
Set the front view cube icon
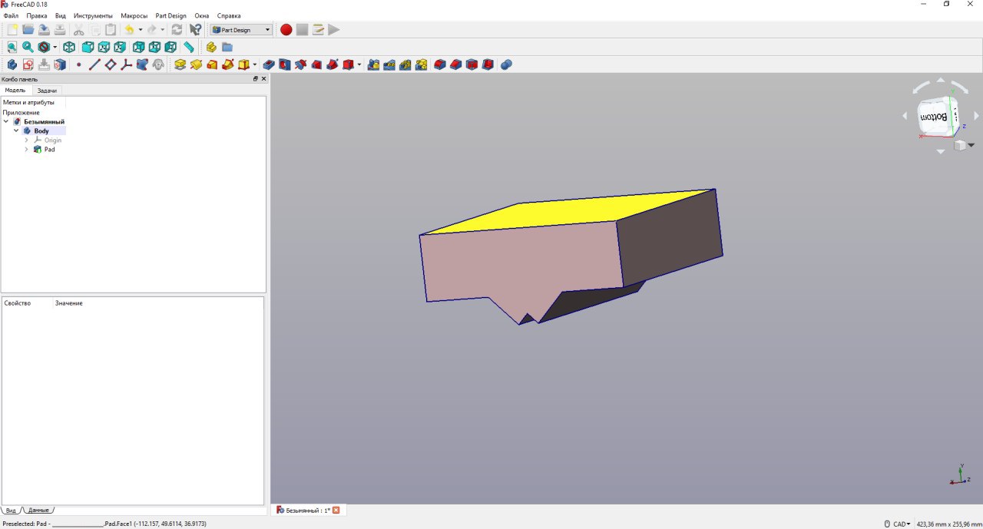click(88, 47)
